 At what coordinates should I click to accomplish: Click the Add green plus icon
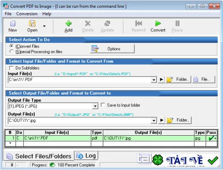[x=69, y=24]
